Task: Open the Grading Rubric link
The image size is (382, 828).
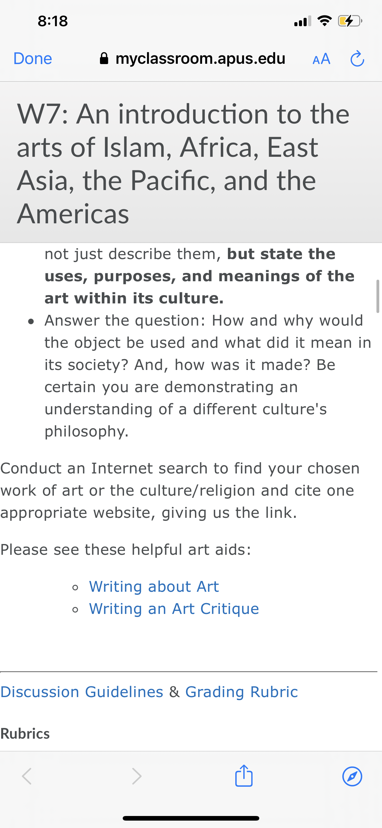Action: click(241, 692)
